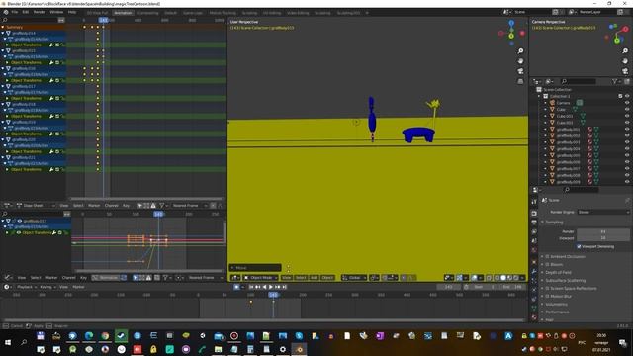Select Rendered viewport shading icon

[x=516, y=278]
